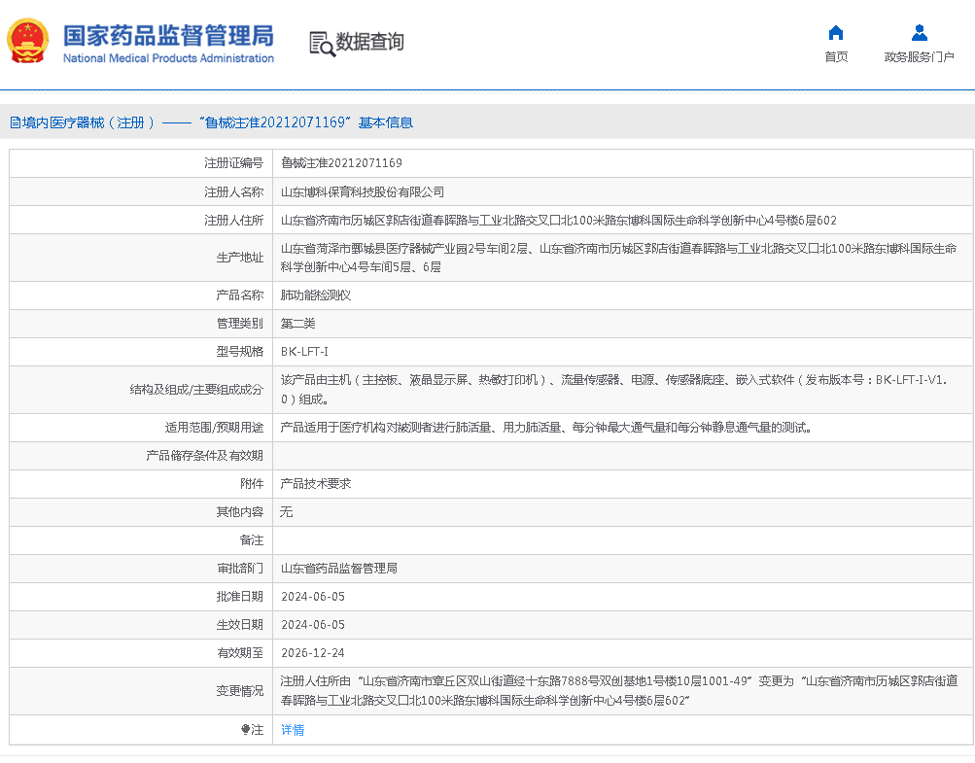
Task: Click the expiry date 2026-12-24
Action: 313,653
